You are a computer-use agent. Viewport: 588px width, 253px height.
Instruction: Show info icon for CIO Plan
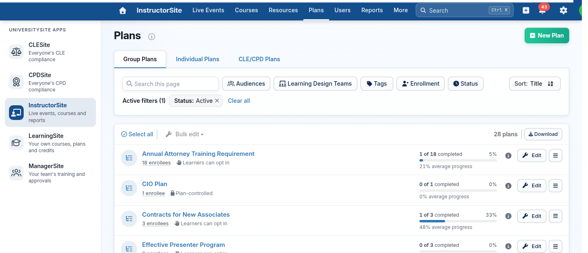pos(508,186)
